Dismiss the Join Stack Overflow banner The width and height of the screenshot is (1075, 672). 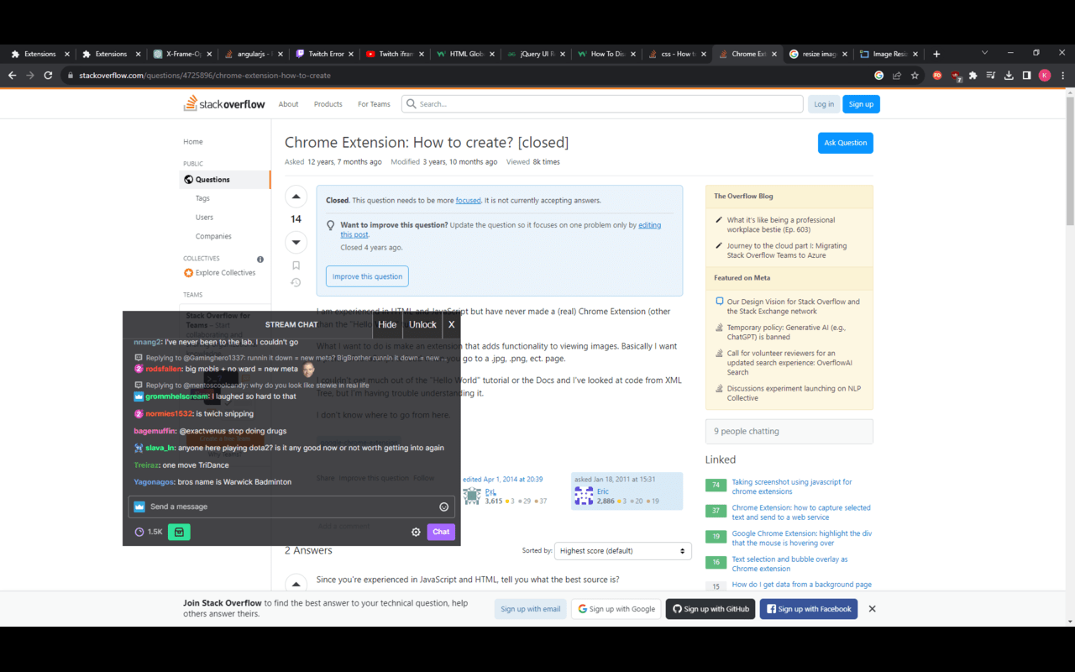pos(872,609)
